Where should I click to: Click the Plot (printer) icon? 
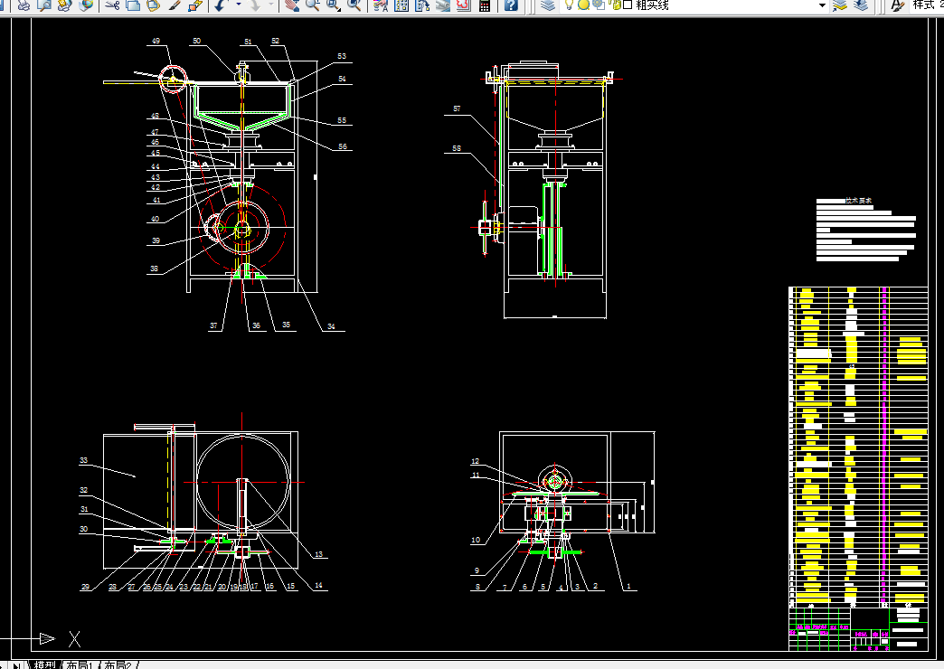(x=24, y=5)
